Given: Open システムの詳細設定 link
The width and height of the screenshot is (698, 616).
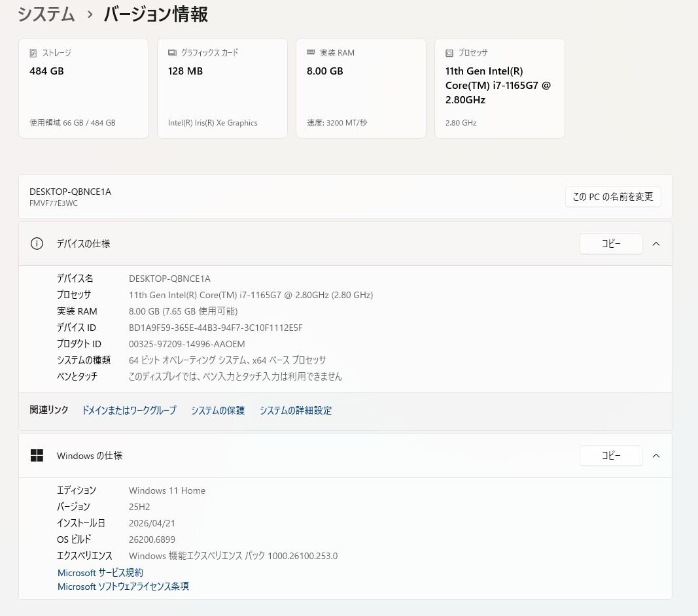Looking at the screenshot, I should (296, 411).
